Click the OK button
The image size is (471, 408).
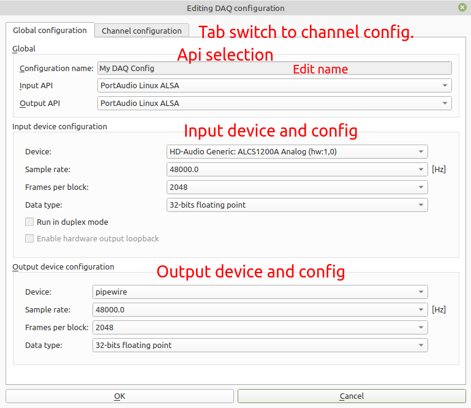119,396
